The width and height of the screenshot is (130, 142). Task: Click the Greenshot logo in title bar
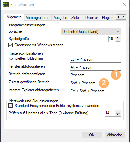[6, 4]
